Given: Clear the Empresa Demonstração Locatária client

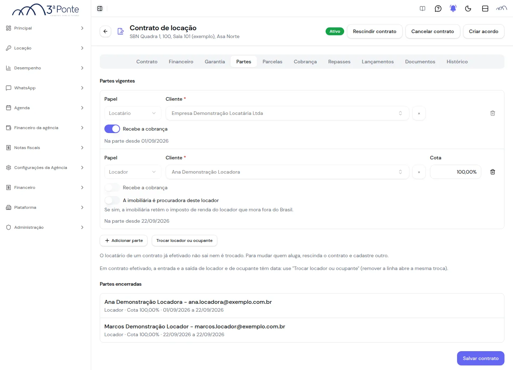Looking at the screenshot, I should [x=419, y=113].
